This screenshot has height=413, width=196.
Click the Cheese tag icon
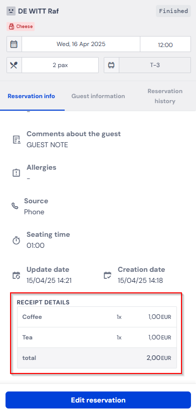(x=12, y=27)
